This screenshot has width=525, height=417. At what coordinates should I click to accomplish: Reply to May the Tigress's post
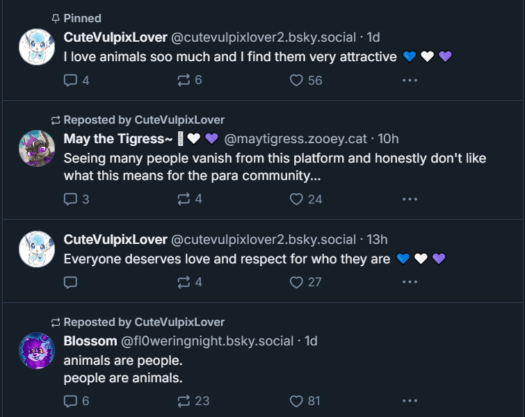70,199
